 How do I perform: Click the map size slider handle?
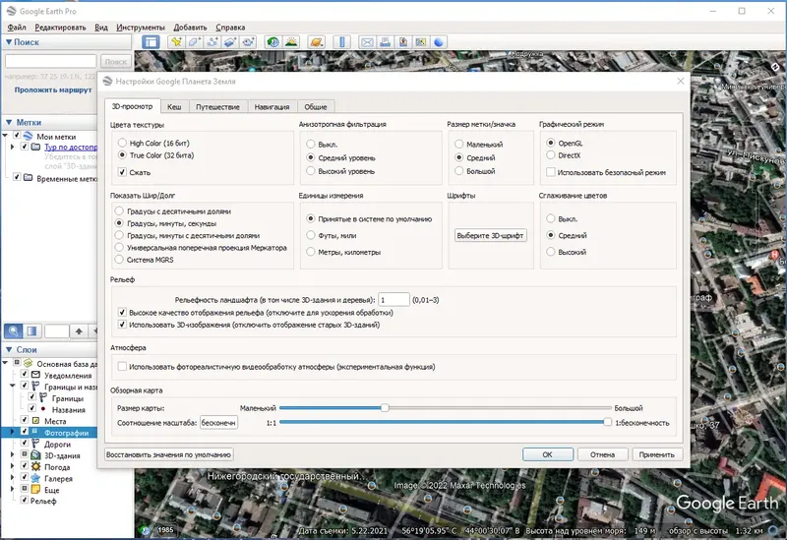[x=386, y=407]
